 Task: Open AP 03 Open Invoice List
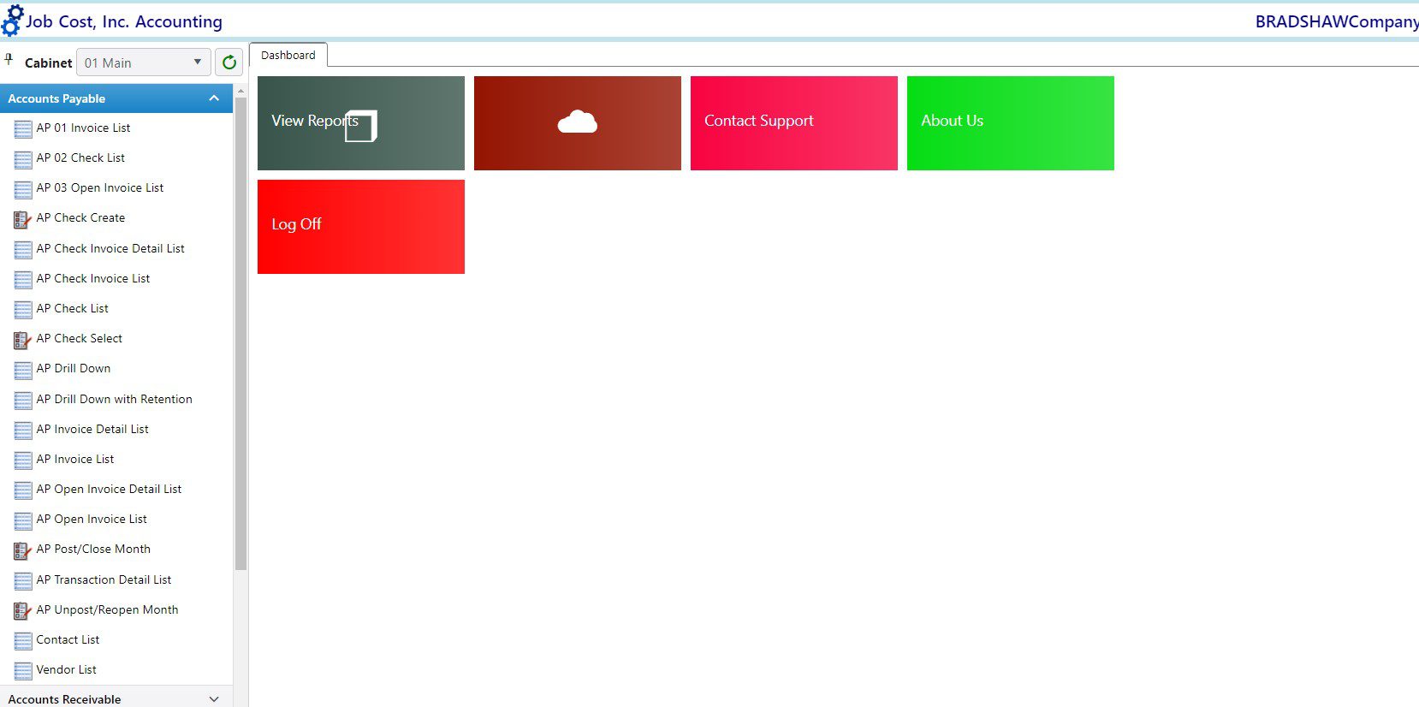100,187
